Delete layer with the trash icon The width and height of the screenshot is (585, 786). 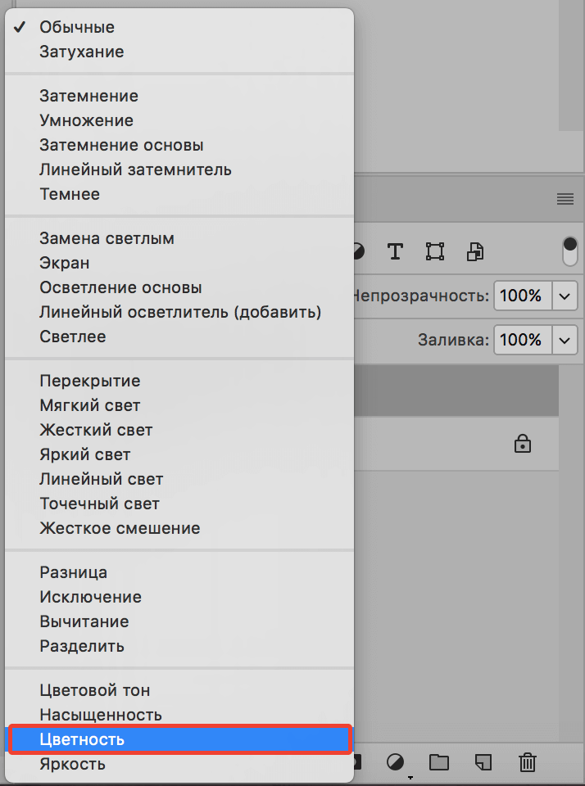tap(528, 762)
